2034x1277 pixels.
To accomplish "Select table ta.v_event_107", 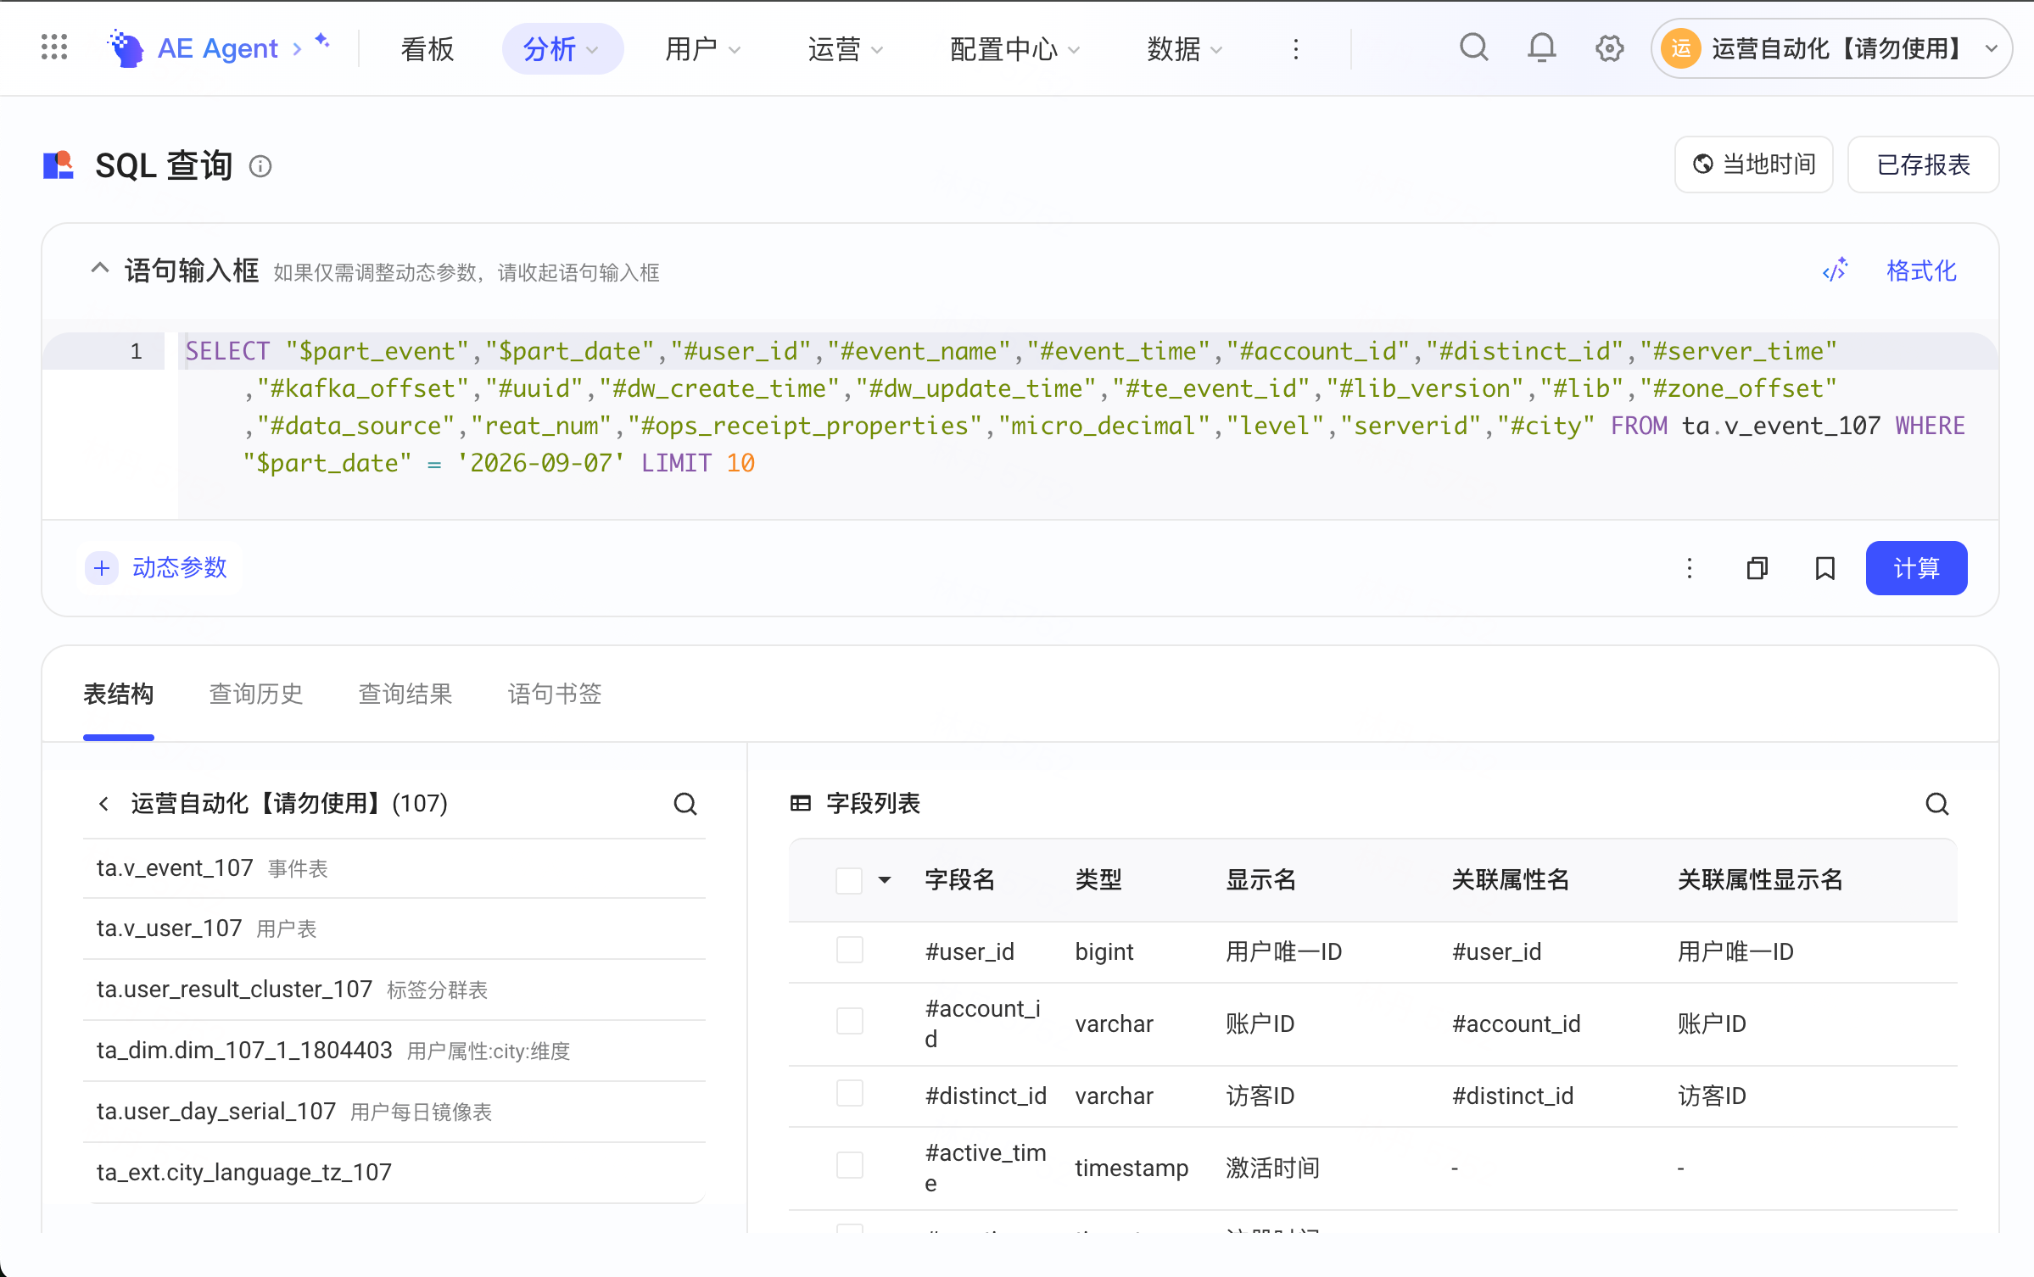I will 394,868.
